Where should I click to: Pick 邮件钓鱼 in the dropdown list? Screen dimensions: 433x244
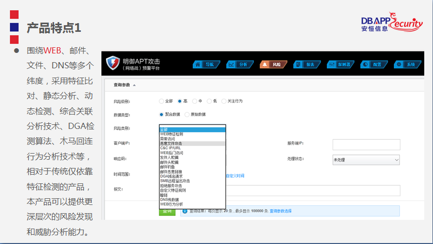pos(193,167)
